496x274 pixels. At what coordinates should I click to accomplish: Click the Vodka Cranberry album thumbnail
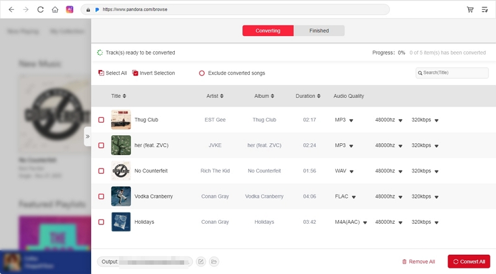click(121, 196)
